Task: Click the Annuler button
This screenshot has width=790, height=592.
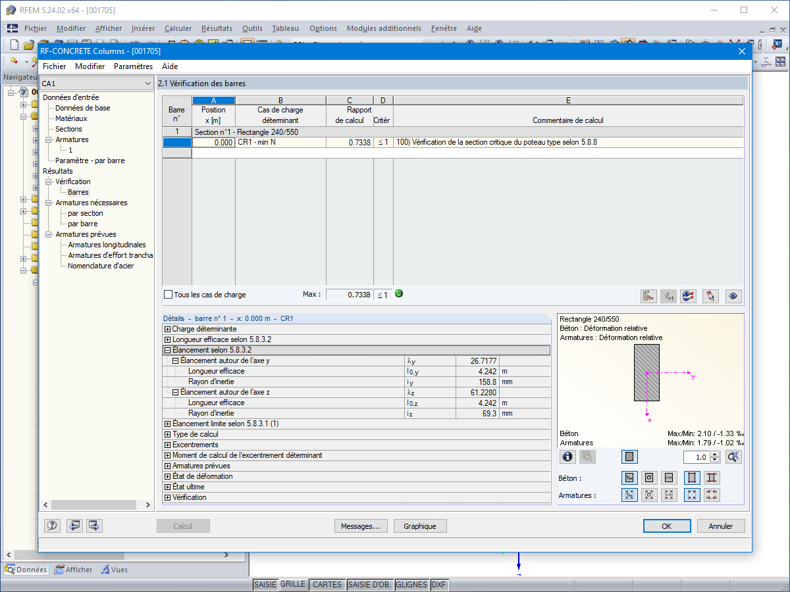Action: coord(721,526)
